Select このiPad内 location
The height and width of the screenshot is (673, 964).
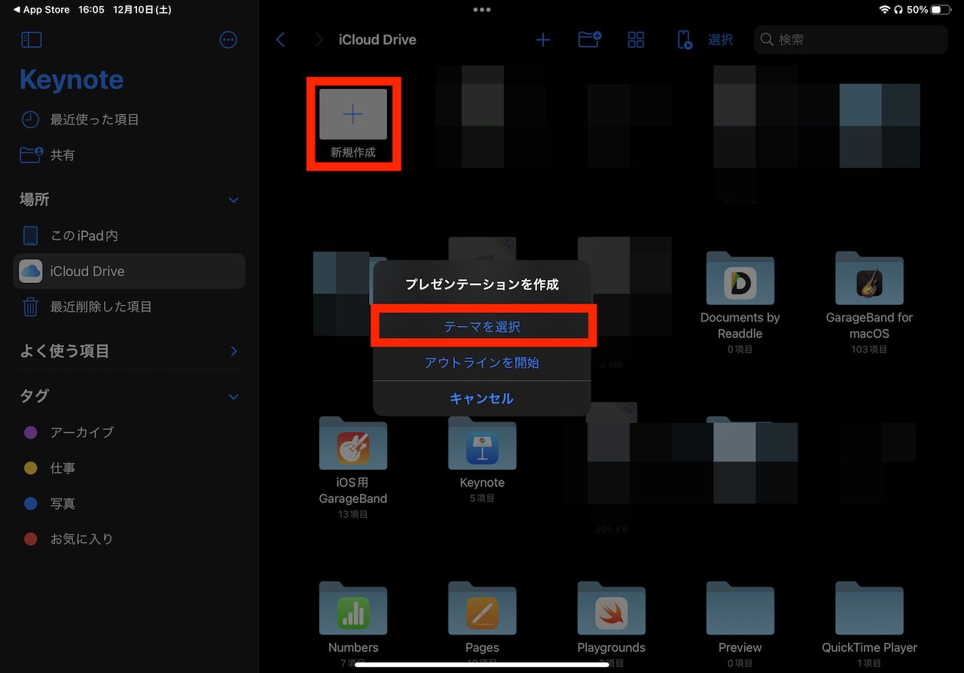tap(129, 236)
